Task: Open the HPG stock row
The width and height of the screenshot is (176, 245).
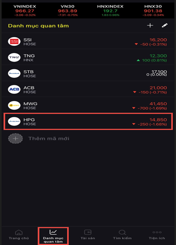Action: coord(88,121)
